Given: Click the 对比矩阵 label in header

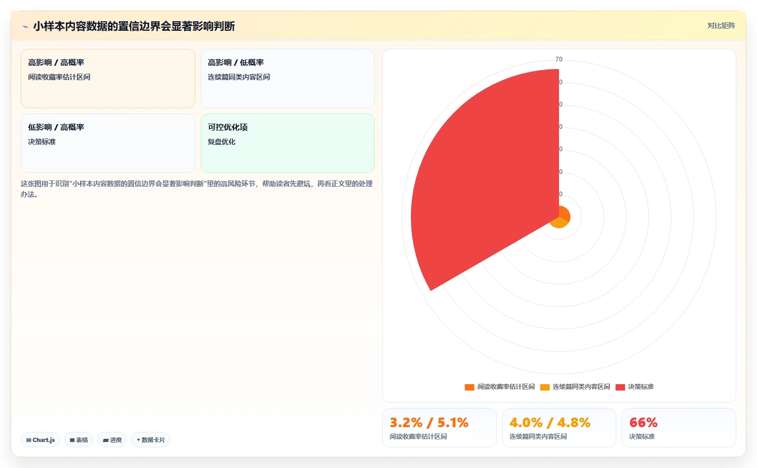Looking at the screenshot, I should [x=721, y=25].
